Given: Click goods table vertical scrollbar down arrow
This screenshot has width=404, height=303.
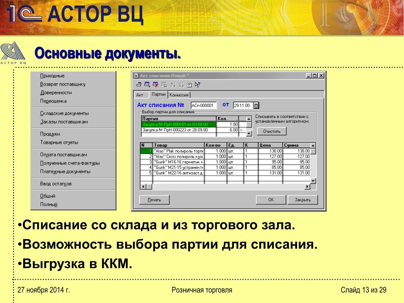Looking at the screenshot, I should coord(313,181).
